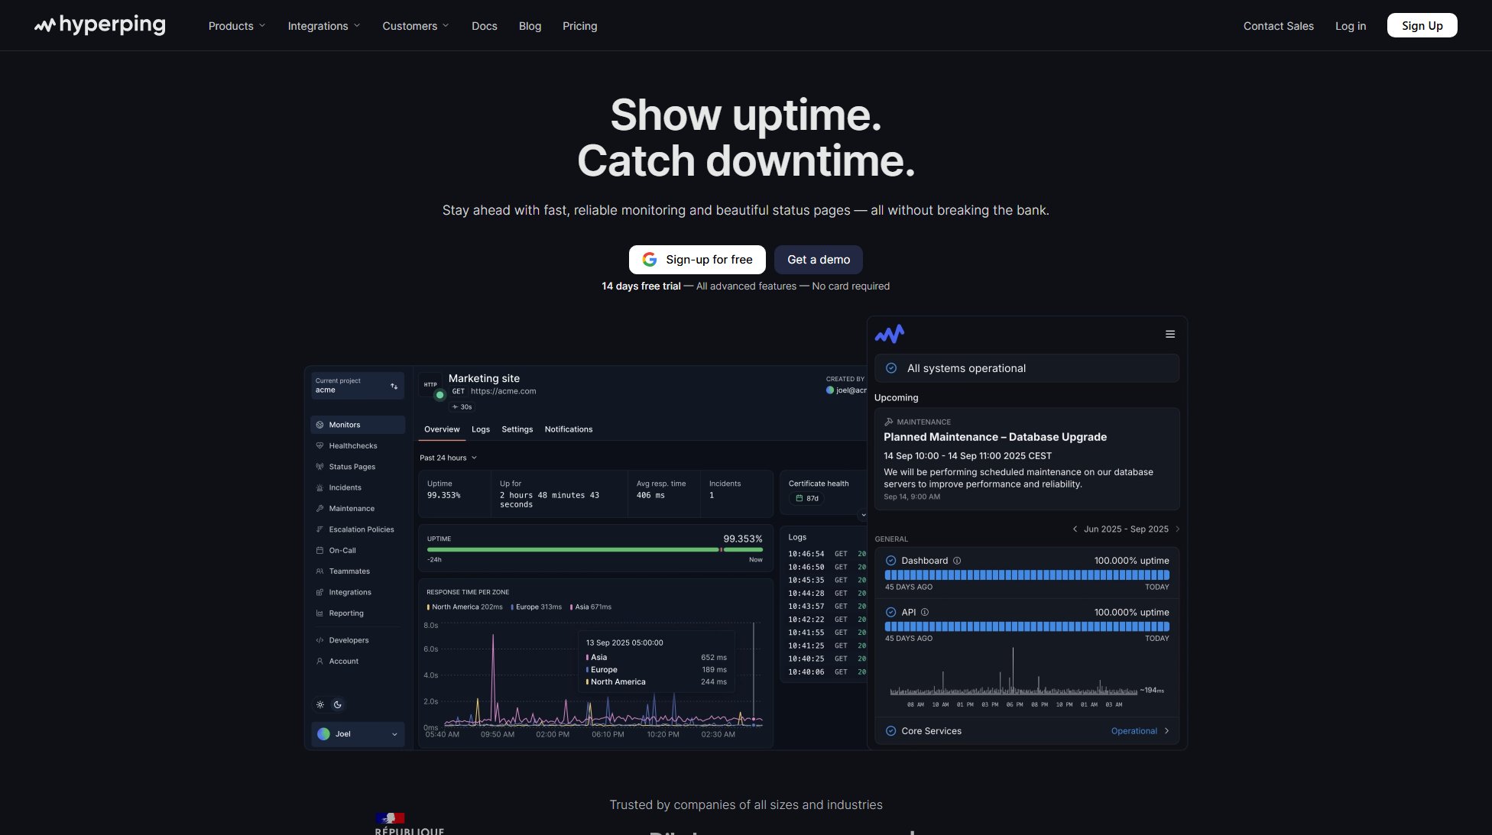Click Contact Sales link
Viewport: 1492px width, 835px height.
coord(1279,26)
